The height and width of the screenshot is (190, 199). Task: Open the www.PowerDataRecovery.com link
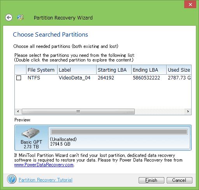(44, 165)
